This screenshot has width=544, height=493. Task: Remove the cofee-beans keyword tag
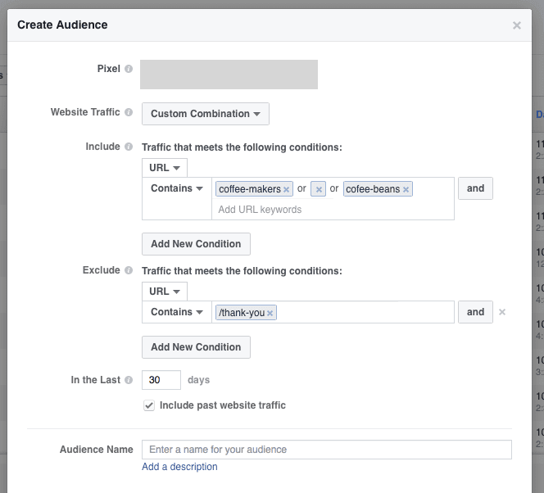406,189
